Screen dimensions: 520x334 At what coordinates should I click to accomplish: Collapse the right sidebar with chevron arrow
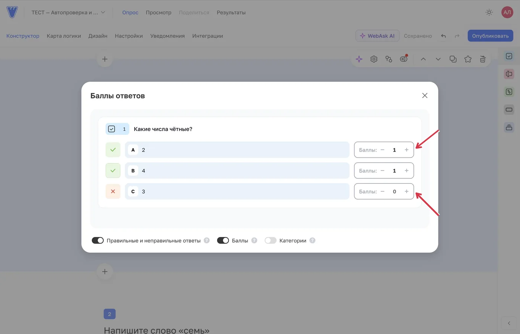tap(509, 323)
